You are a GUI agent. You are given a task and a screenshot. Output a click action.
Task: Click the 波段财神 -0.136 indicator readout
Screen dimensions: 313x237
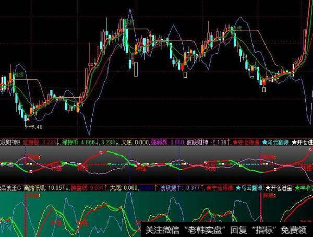pyautogui.click(x=204, y=141)
